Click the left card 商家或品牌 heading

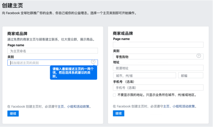pos(17,34)
